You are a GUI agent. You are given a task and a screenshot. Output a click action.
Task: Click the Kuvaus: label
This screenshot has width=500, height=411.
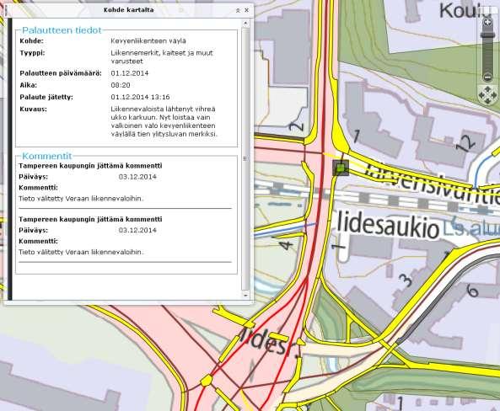coord(33,109)
